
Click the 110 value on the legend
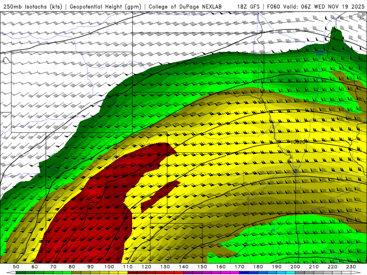[x=128, y=267]
